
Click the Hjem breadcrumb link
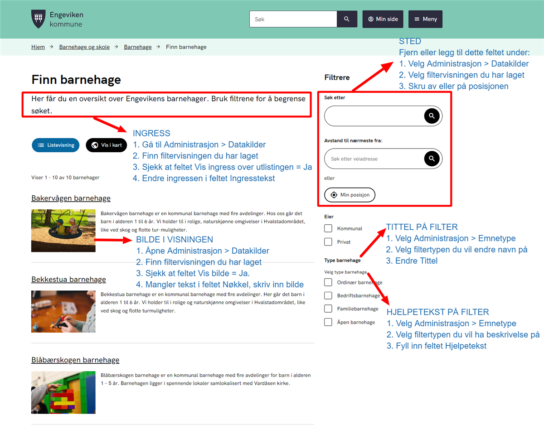pyautogui.click(x=38, y=47)
